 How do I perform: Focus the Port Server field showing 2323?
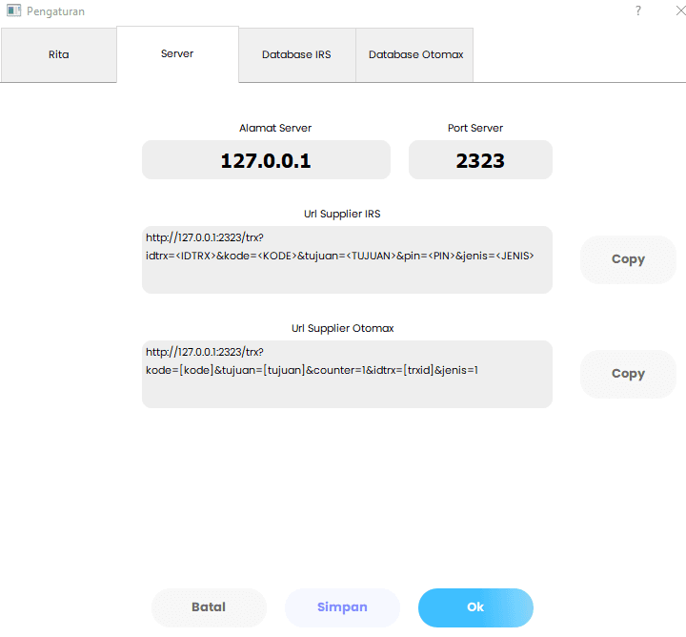(480, 160)
